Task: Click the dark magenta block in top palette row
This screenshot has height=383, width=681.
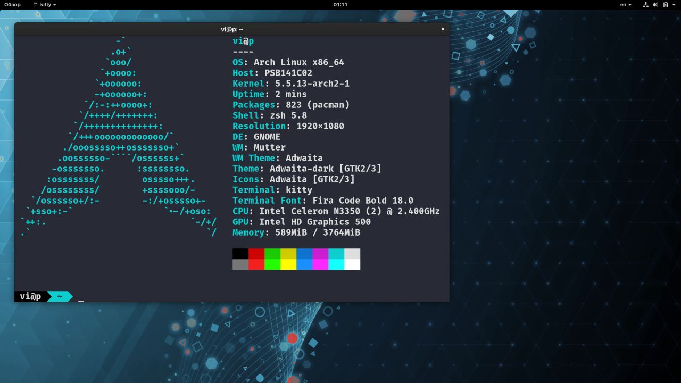Action: coord(320,254)
